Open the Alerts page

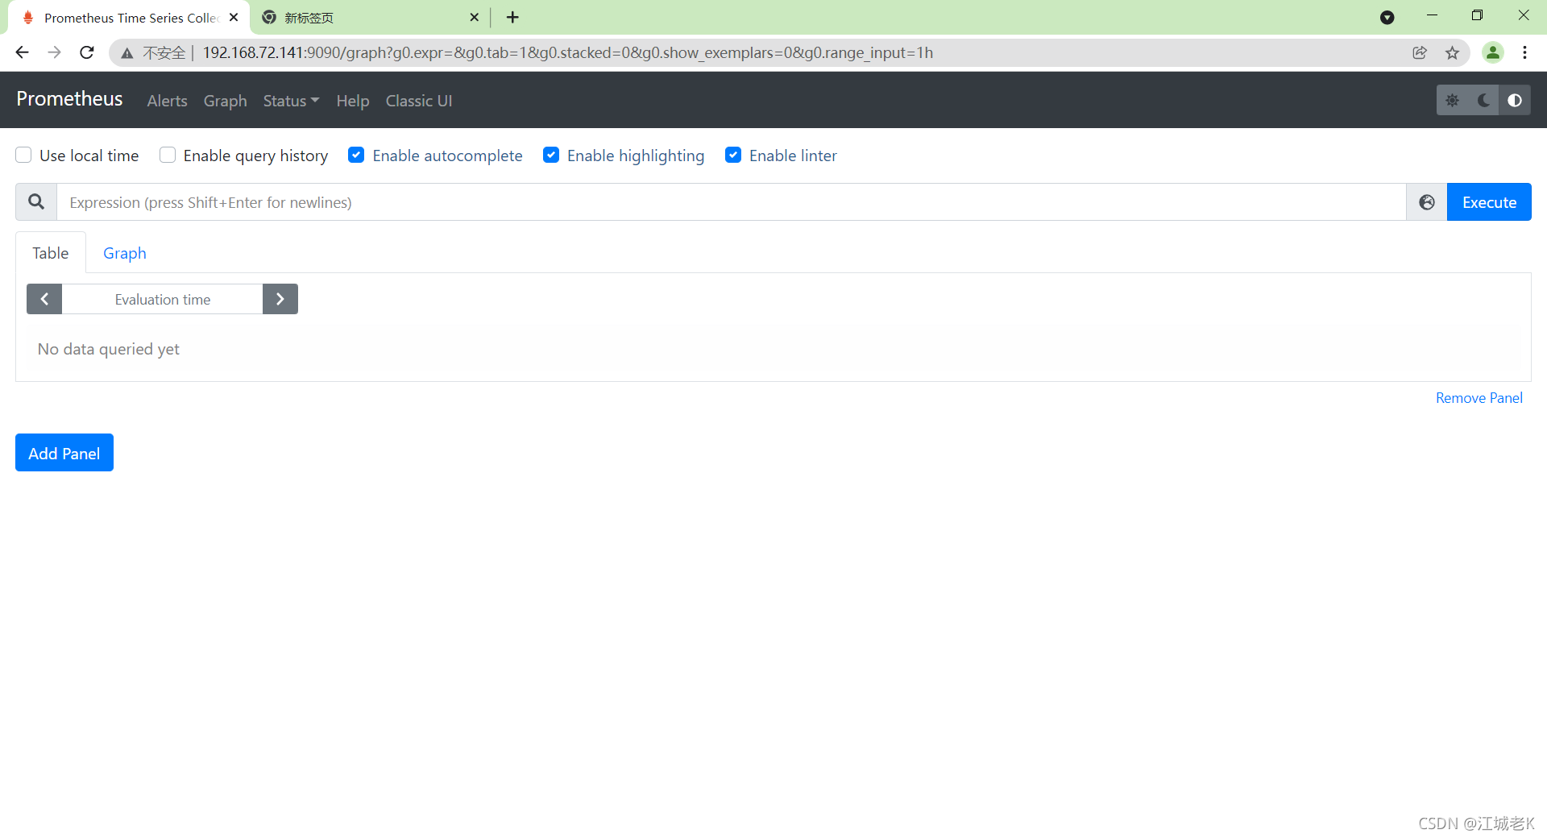point(167,101)
